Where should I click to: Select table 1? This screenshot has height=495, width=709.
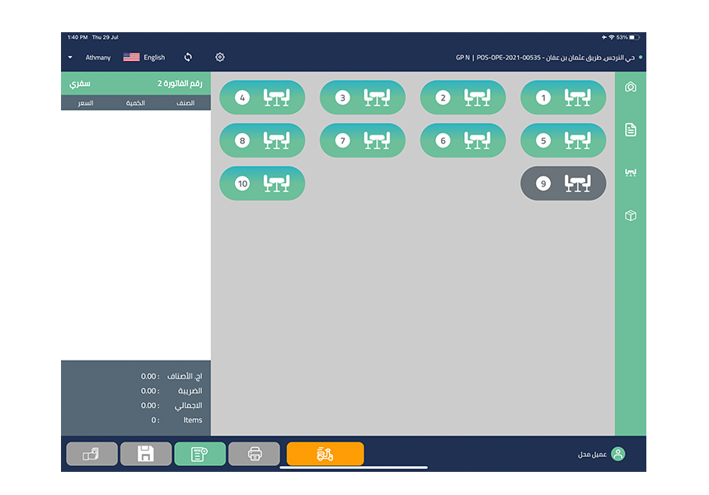click(x=563, y=97)
